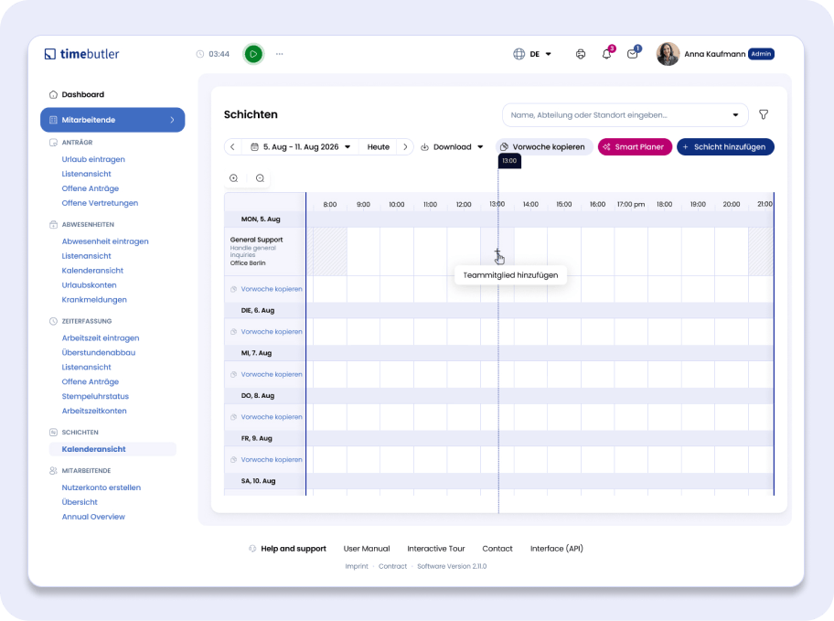Select Dashboard in the sidebar

pos(82,94)
